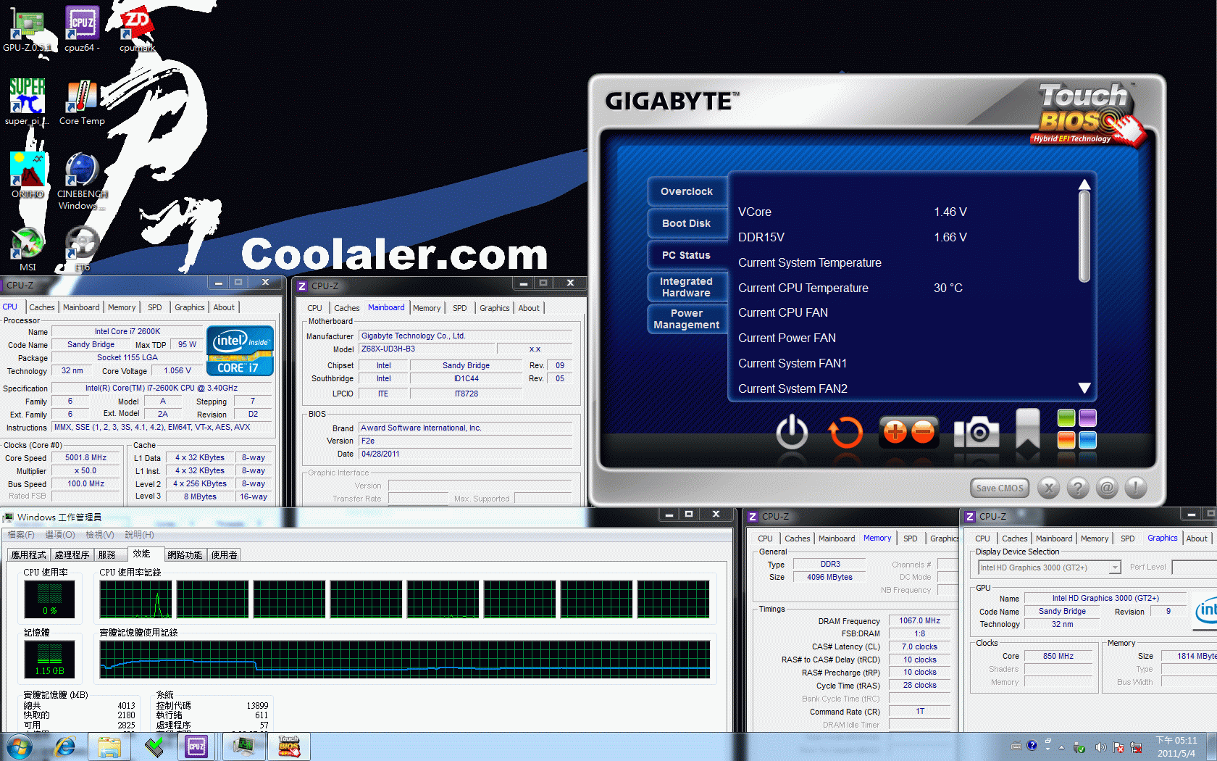
Task: Click the Save CMOS button
Action: coord(1000,488)
